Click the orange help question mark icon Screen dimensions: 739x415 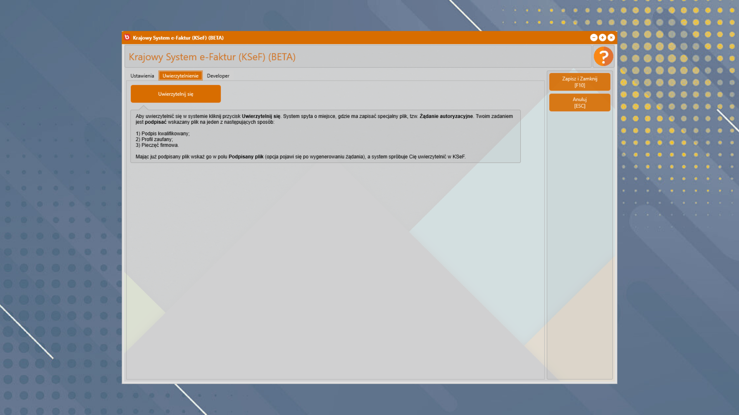(603, 57)
